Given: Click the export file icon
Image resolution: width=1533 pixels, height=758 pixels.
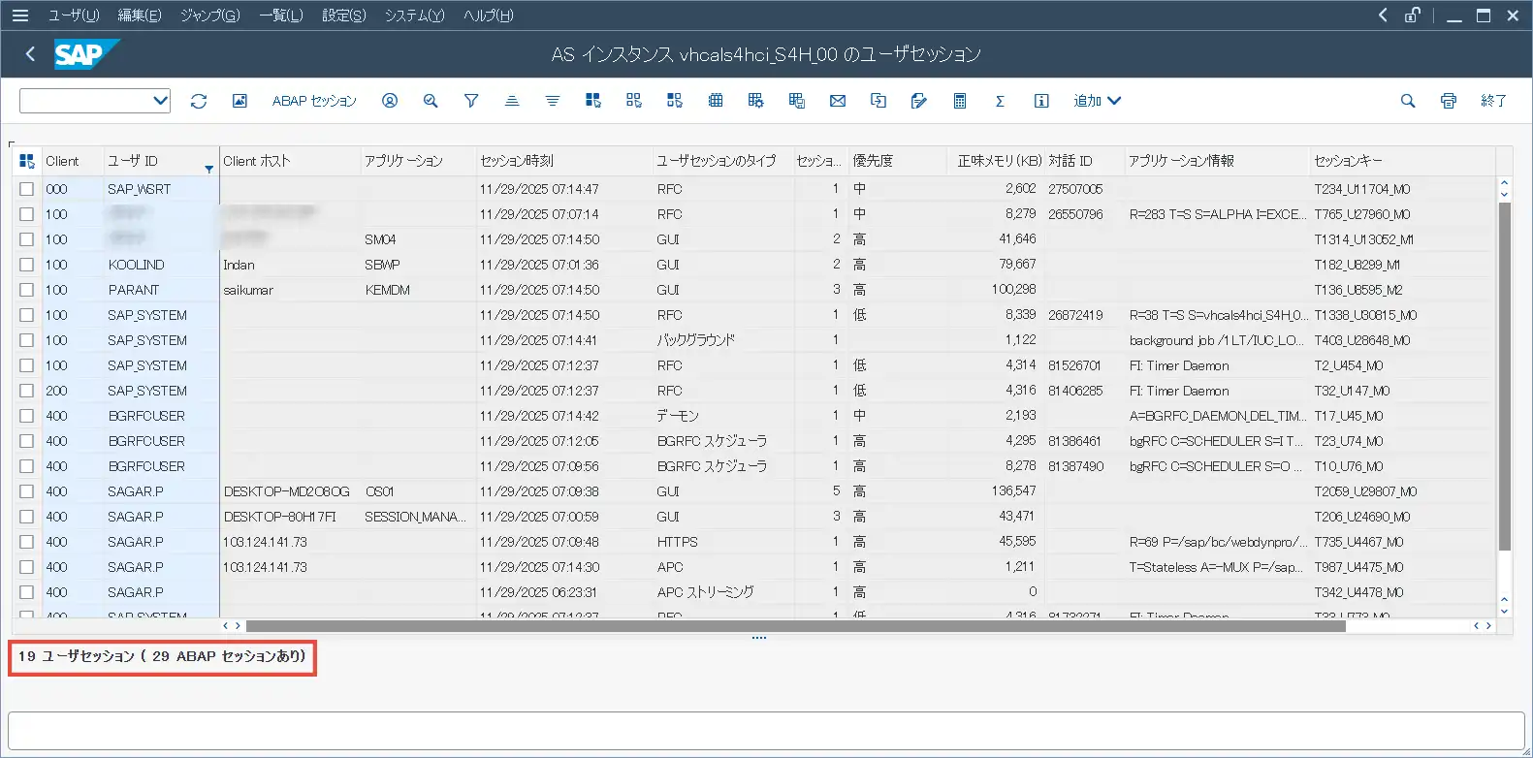Looking at the screenshot, I should (x=878, y=101).
